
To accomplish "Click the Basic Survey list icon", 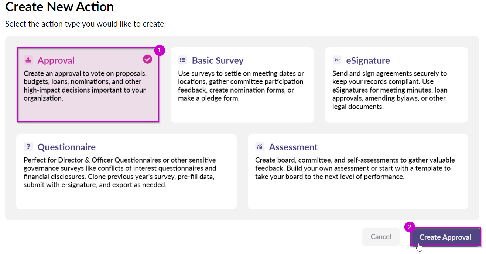I will [182, 60].
